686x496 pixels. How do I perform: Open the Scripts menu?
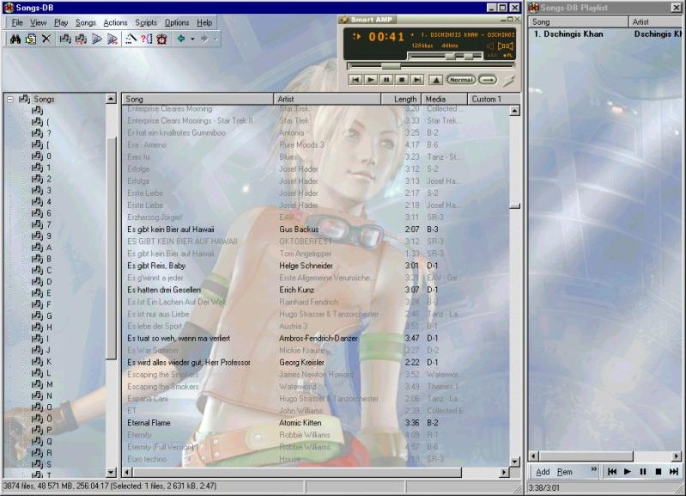(x=146, y=23)
